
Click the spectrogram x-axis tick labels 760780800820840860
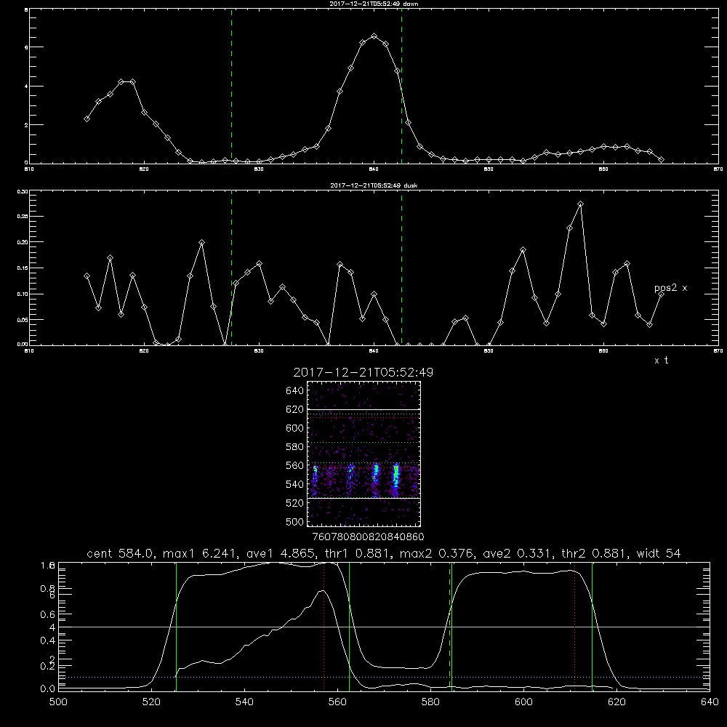click(369, 537)
